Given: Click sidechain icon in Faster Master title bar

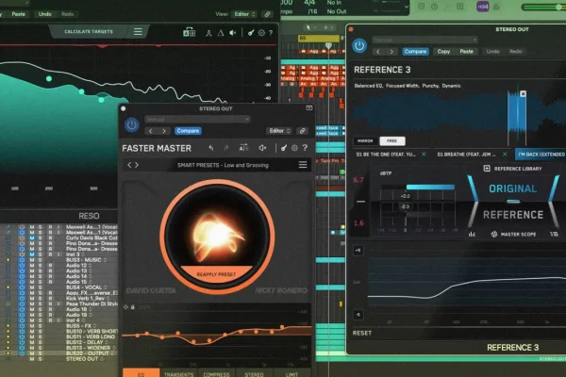Looking at the screenshot, I should click(x=309, y=107).
